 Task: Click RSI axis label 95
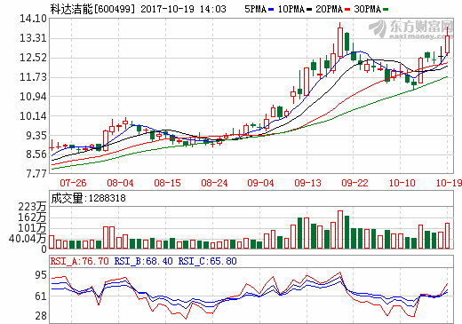pos(41,275)
